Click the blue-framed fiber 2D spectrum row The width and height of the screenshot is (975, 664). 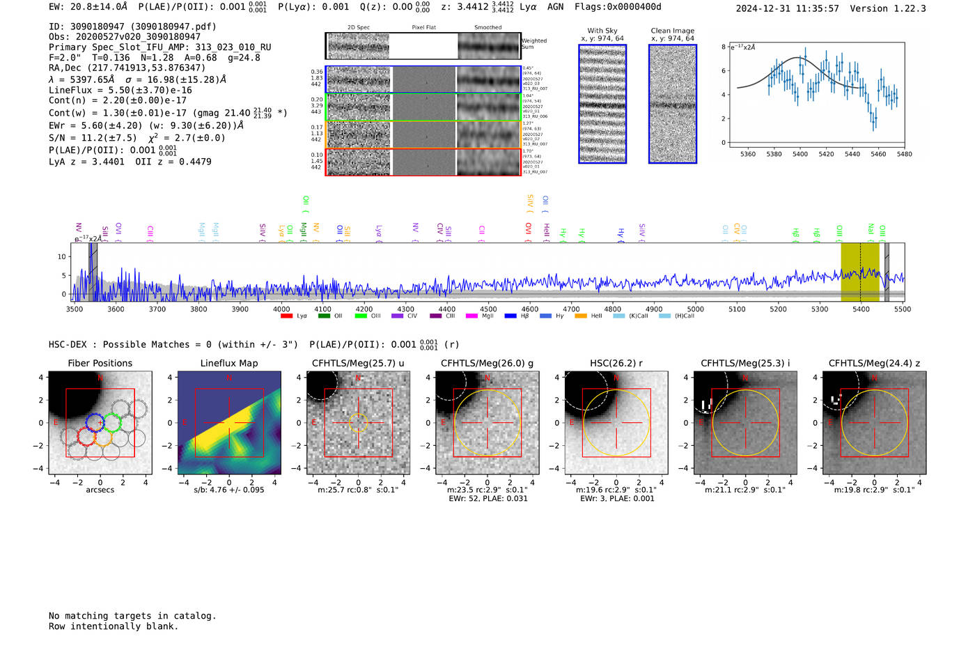[x=423, y=79]
